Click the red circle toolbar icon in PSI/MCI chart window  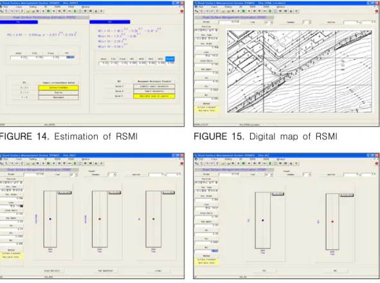pyautogui.click(x=377, y=164)
